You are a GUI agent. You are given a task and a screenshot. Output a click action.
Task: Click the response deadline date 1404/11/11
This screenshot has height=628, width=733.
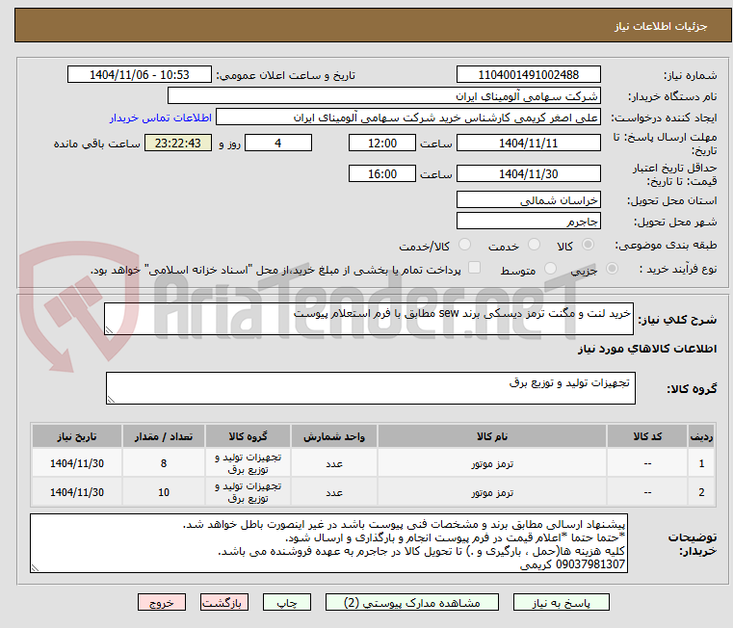tap(528, 143)
